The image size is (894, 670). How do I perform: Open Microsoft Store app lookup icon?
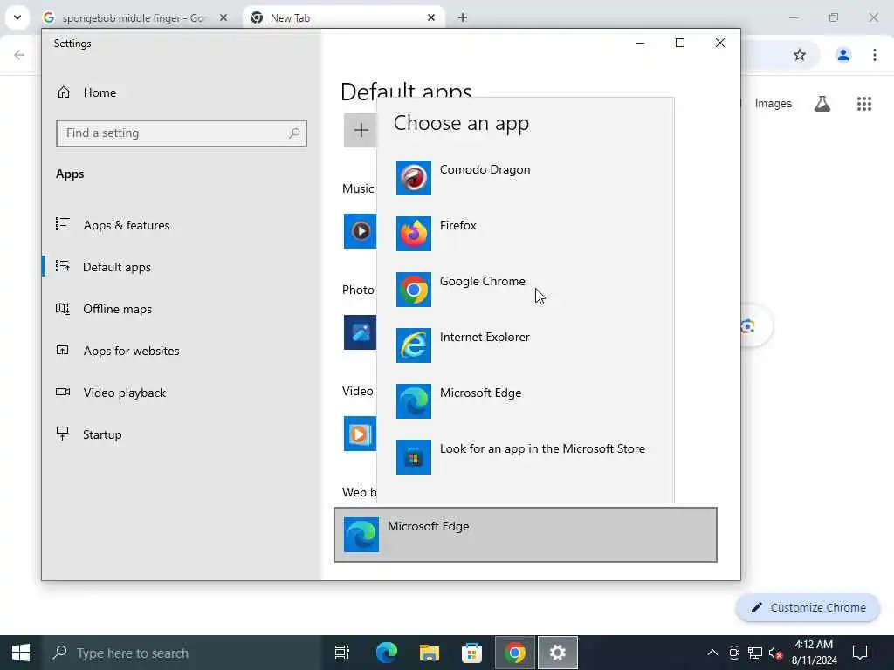(x=413, y=457)
